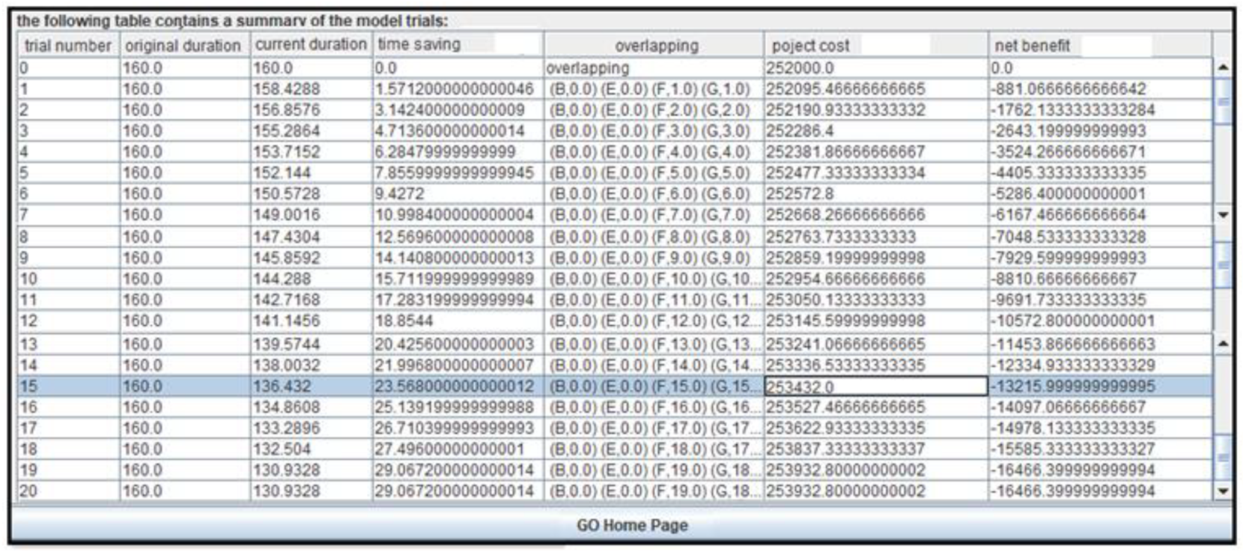Select the 'poject cost' column header
1243x552 pixels.
[876, 45]
